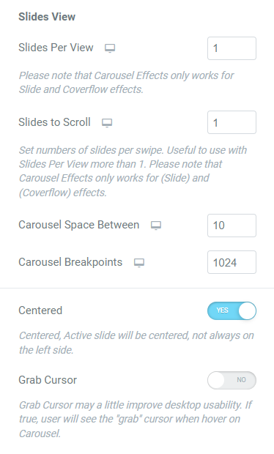Click device icon beside Slides to Scroll
274x454 pixels.
[107, 123]
